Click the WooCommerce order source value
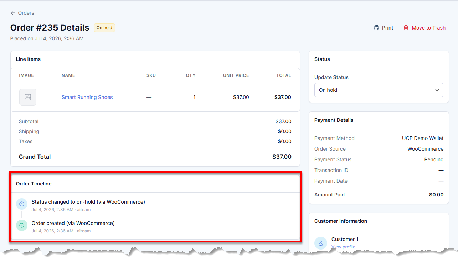458x257 pixels. (x=426, y=149)
